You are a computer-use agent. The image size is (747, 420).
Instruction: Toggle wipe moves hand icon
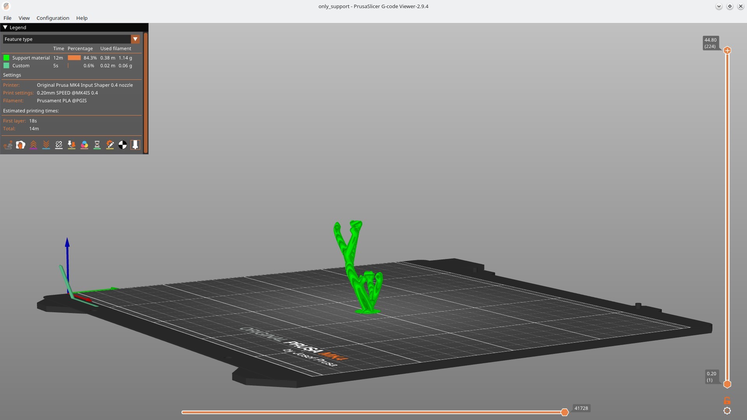(x=21, y=145)
